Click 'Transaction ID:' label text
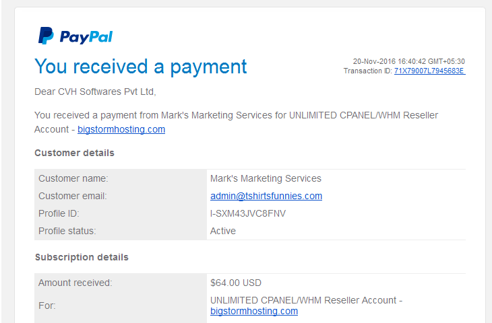This screenshot has width=492, height=323. (368, 71)
